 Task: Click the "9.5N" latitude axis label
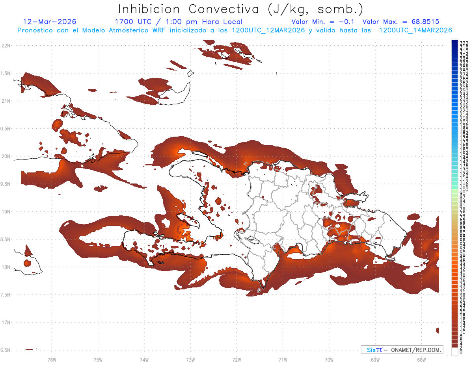[6, 184]
